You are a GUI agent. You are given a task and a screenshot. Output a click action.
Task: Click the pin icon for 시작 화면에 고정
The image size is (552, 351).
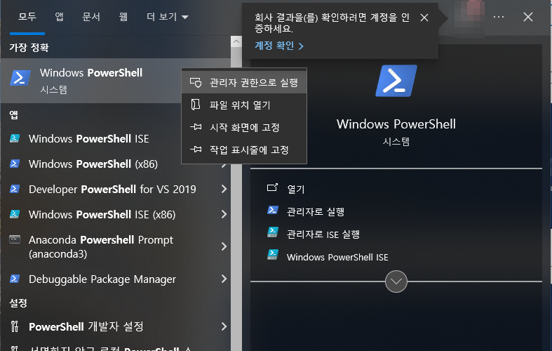click(196, 127)
